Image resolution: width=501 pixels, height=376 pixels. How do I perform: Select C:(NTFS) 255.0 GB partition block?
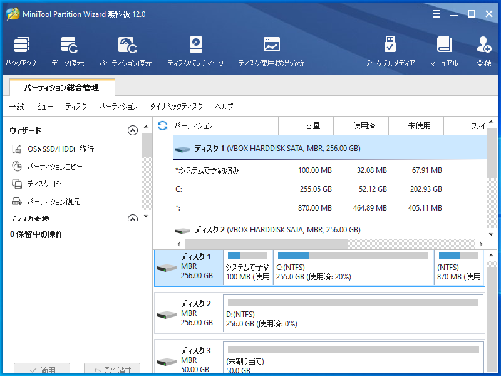click(353, 268)
